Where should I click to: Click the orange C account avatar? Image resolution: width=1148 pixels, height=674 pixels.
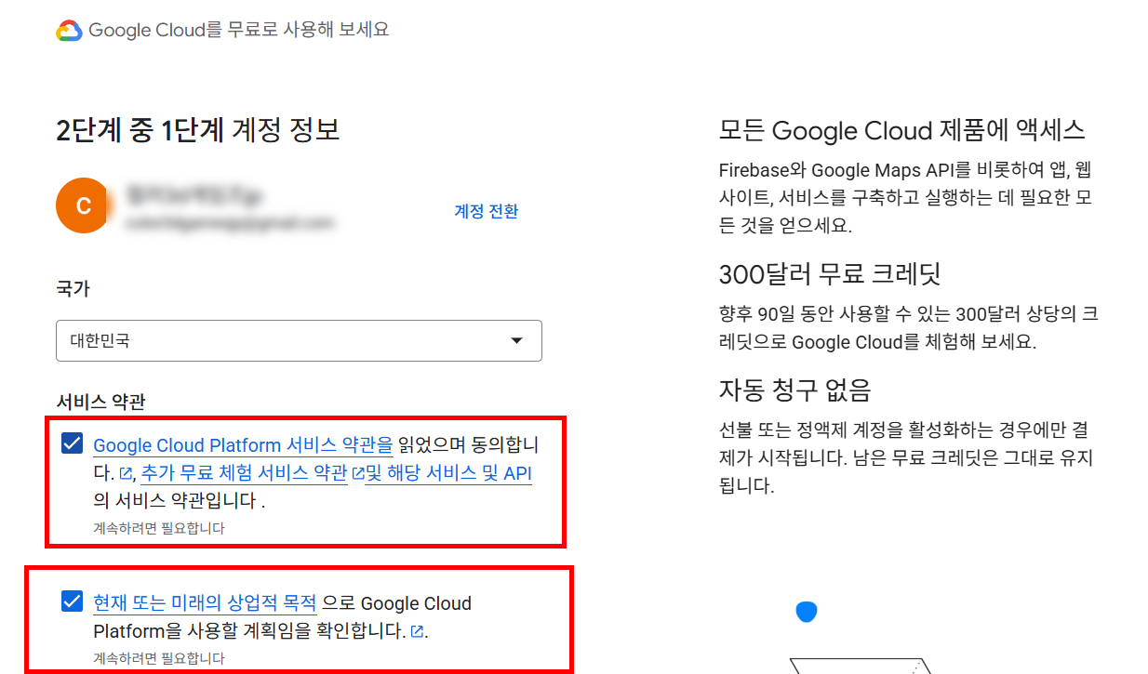tap(84, 205)
